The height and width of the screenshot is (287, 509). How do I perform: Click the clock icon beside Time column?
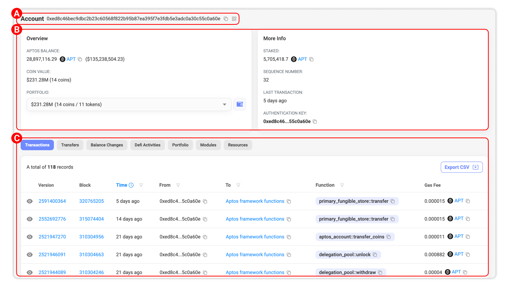(x=131, y=185)
